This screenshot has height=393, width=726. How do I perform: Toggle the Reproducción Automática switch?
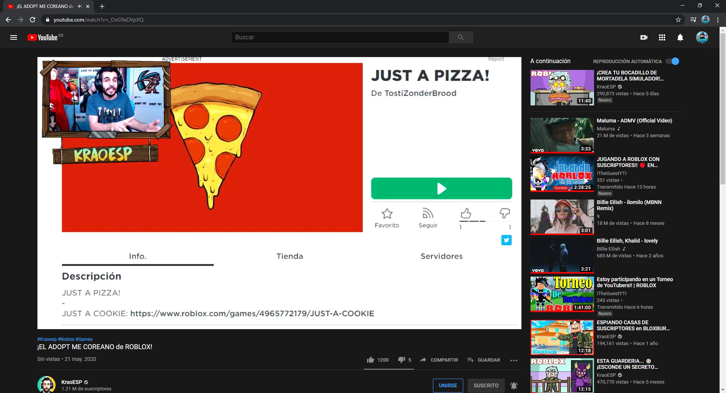673,61
